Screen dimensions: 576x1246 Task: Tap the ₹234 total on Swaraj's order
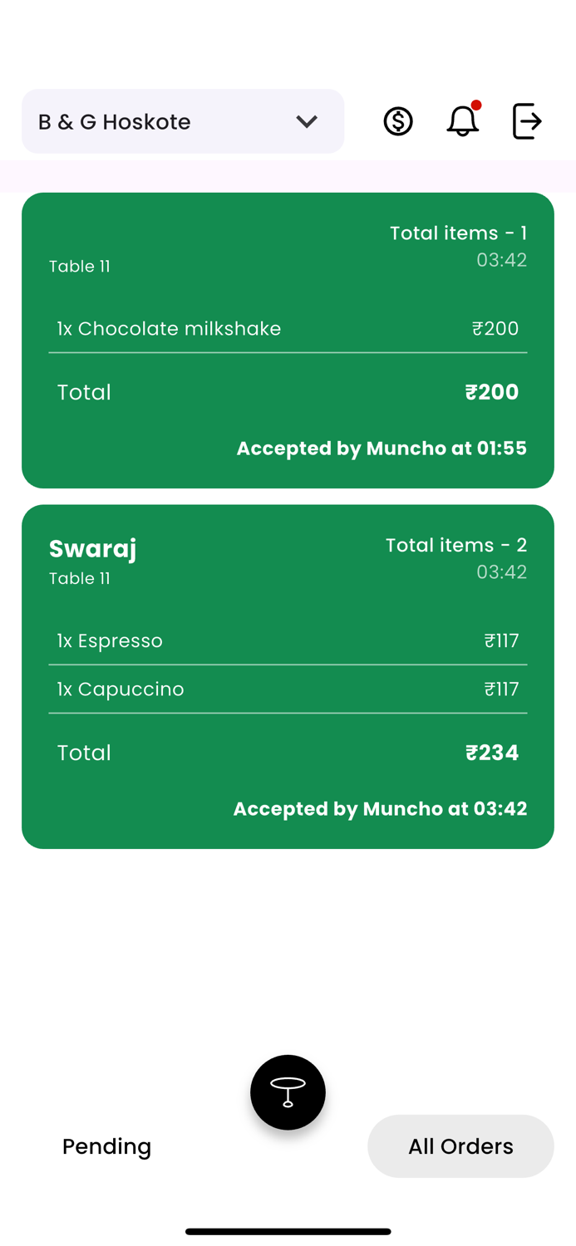(492, 753)
